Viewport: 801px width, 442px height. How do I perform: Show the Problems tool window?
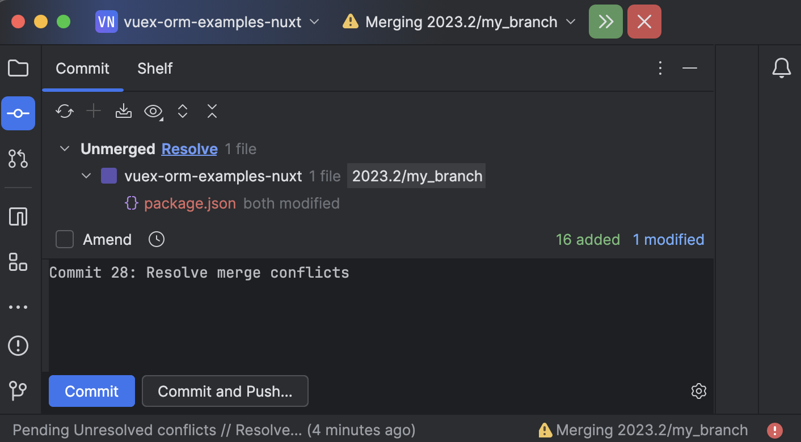tap(18, 346)
